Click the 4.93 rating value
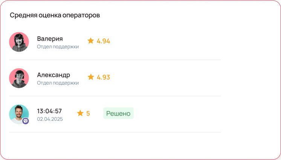Viewport: 281px width, 160px height. click(103, 77)
